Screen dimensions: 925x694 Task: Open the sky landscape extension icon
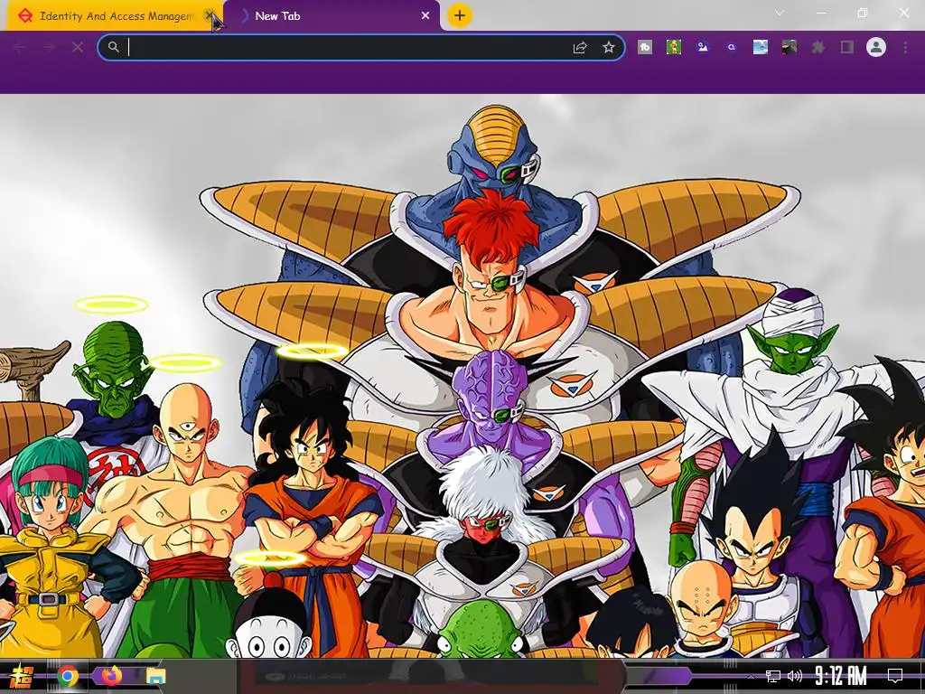(761, 47)
